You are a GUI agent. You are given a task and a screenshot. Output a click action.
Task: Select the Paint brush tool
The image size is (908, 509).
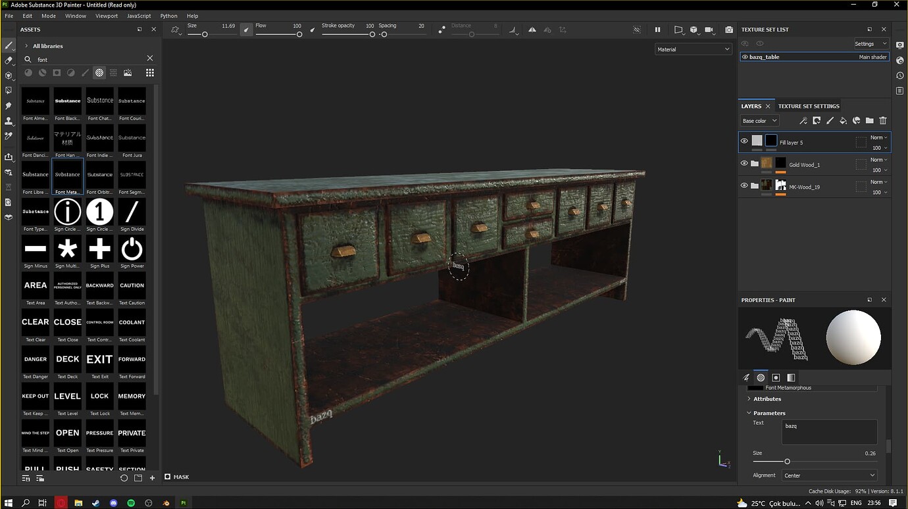coord(9,45)
